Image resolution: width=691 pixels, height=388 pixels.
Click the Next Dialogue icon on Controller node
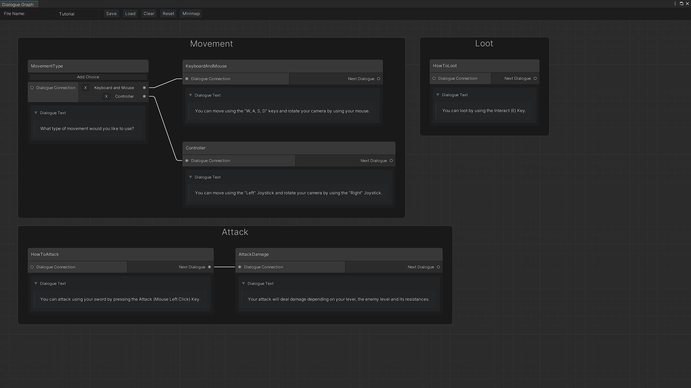click(391, 161)
